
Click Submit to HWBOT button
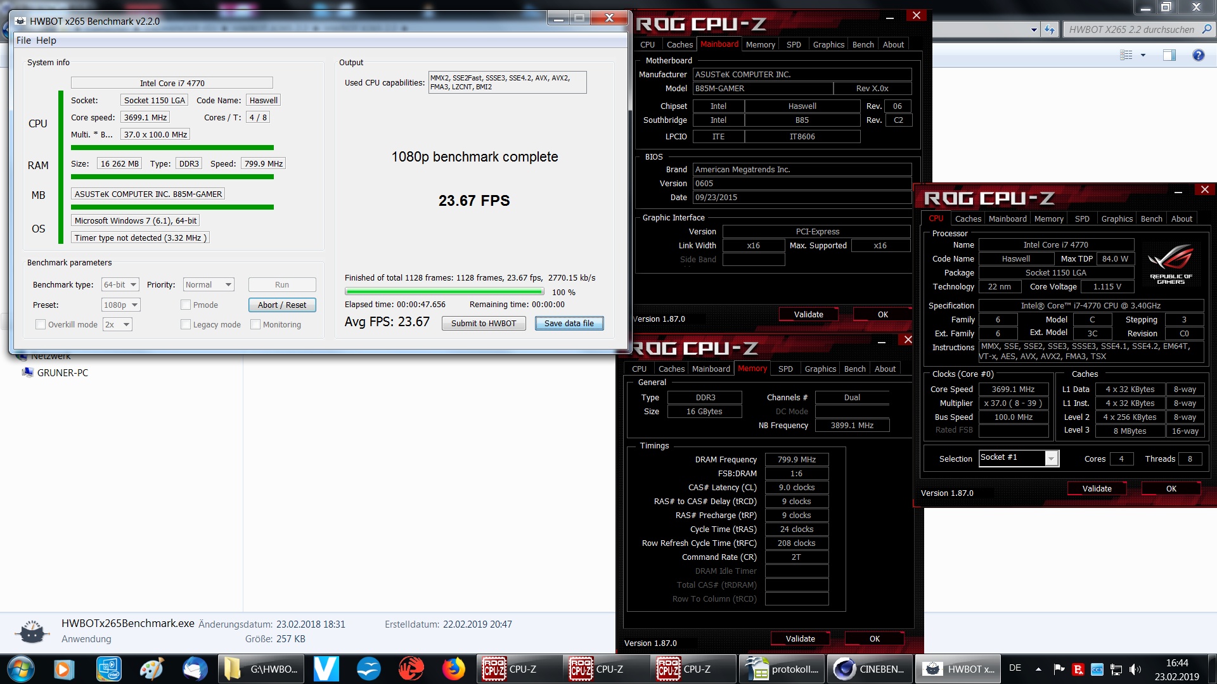[x=484, y=323]
